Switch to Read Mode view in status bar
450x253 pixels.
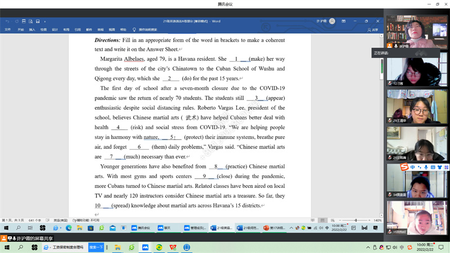click(313, 220)
